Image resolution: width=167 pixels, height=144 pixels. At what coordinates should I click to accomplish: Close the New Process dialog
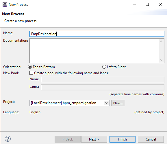161,4
